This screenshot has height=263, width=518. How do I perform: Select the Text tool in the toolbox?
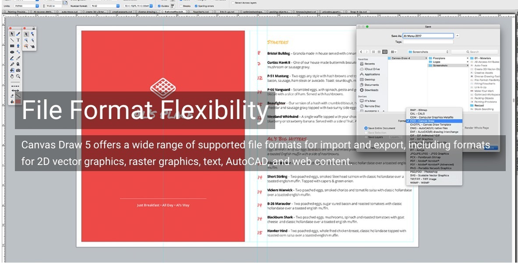click(18, 40)
